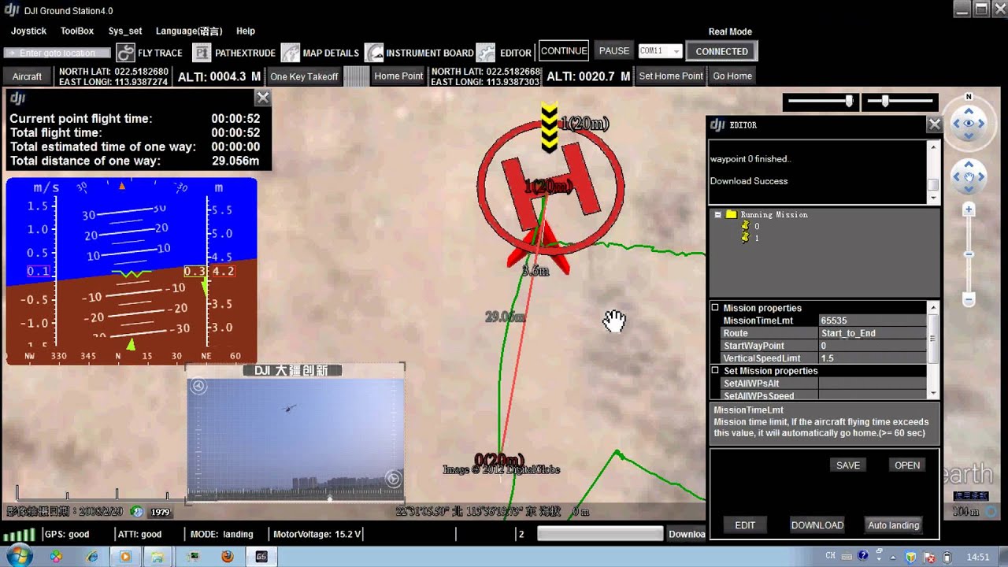Screen dimensions: 1008x567
Task: Click the N north indicator on the compass
Action: tap(969, 97)
